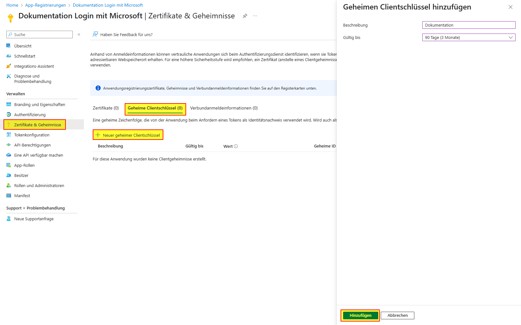Image resolution: width=521 pixels, height=325 pixels.
Task: Go to Authentifizierung in the sidebar
Action: click(x=30, y=115)
